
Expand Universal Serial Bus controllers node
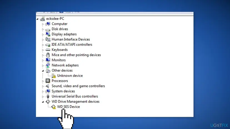pos(43,97)
